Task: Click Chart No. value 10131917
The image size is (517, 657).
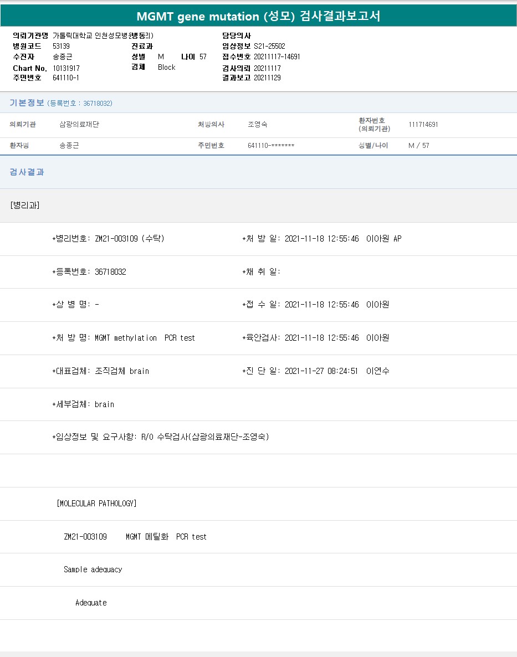Action: click(x=66, y=68)
